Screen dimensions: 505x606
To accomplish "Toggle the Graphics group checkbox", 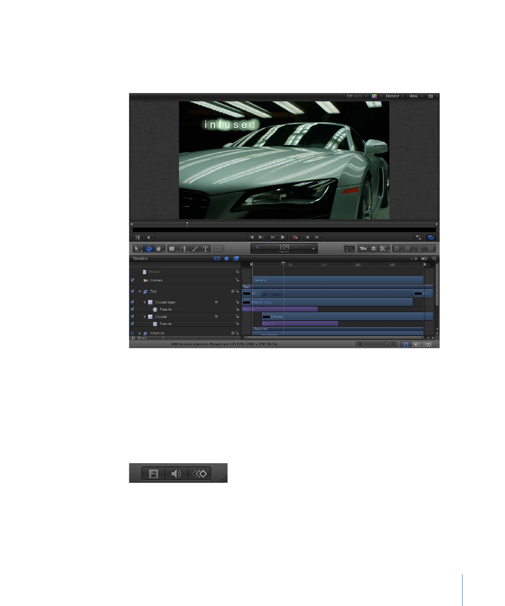I will click(x=133, y=333).
